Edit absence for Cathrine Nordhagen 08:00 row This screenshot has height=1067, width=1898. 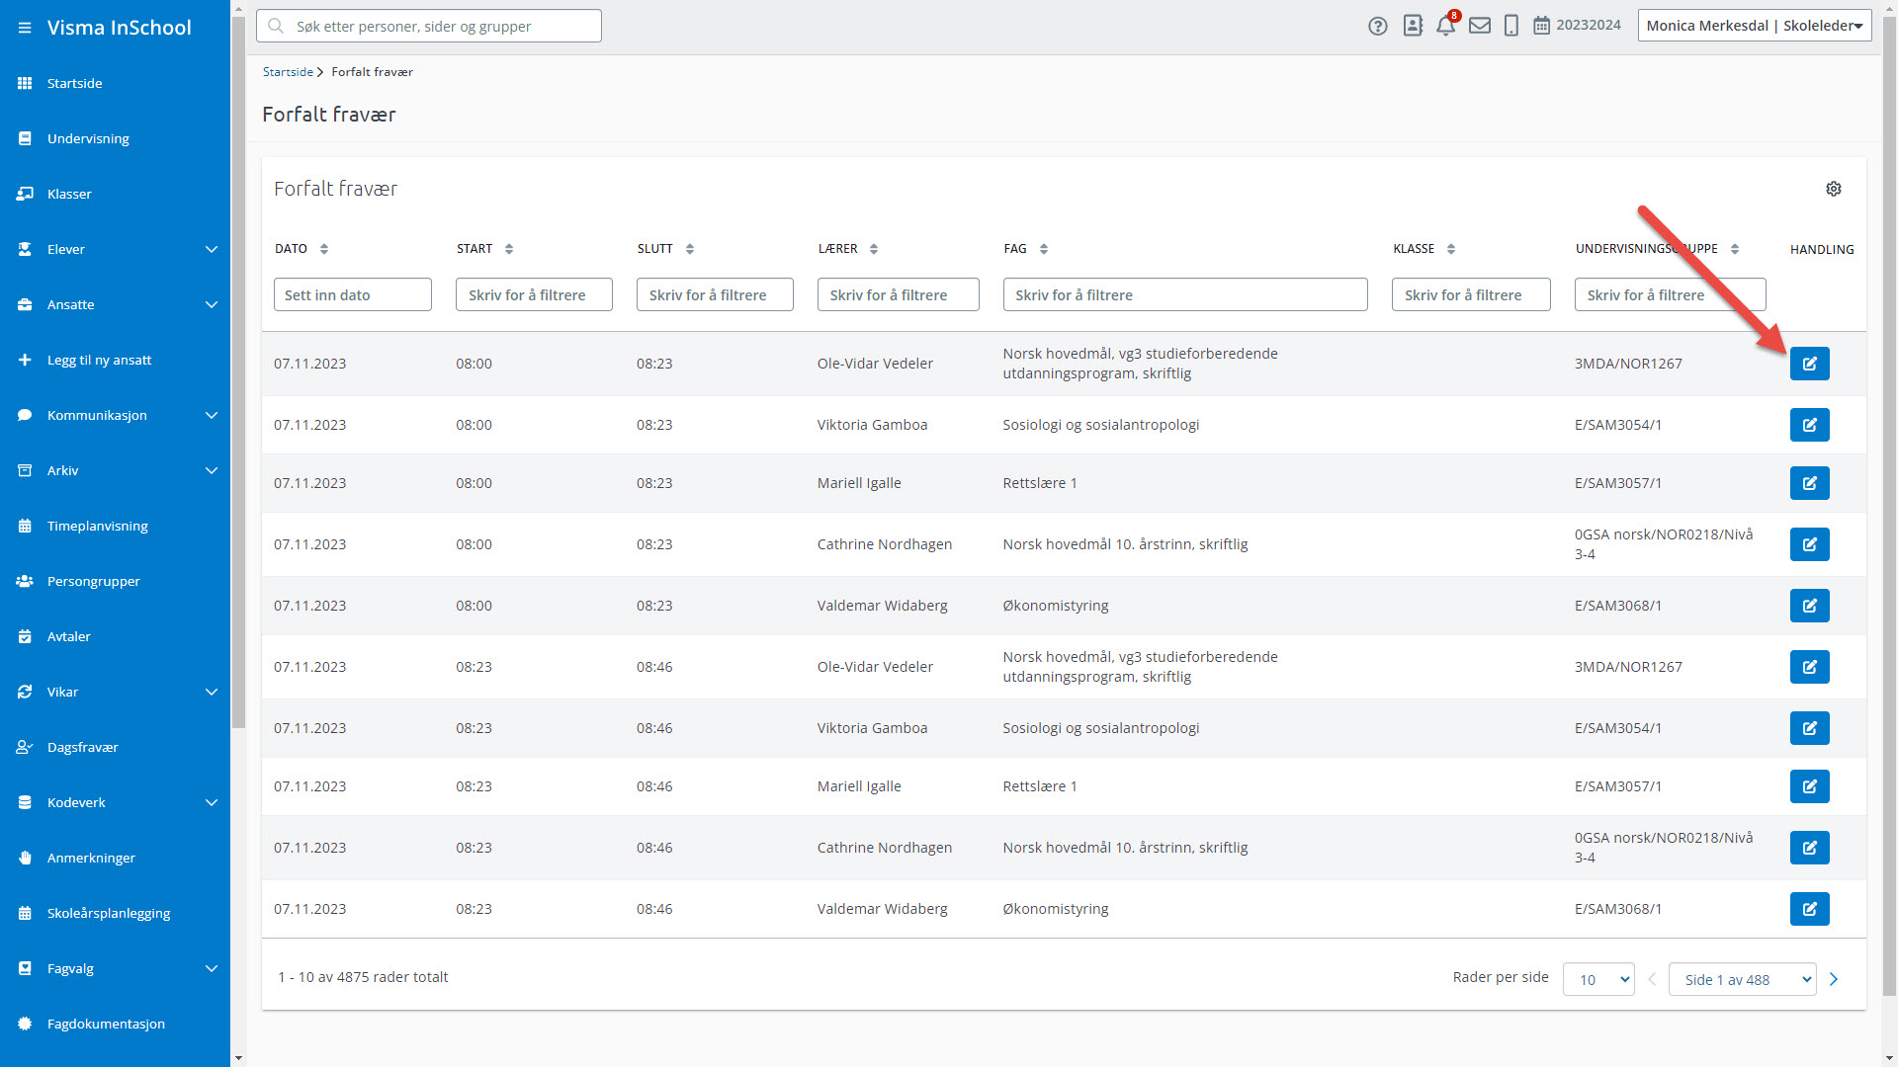(x=1809, y=544)
